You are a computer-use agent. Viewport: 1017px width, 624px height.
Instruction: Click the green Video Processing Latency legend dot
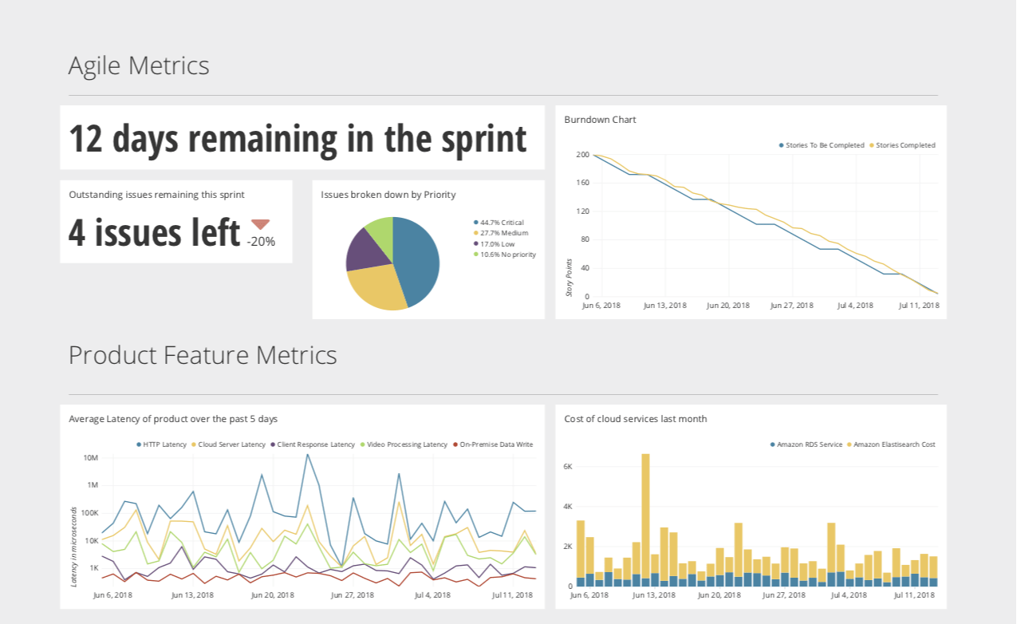[363, 444]
